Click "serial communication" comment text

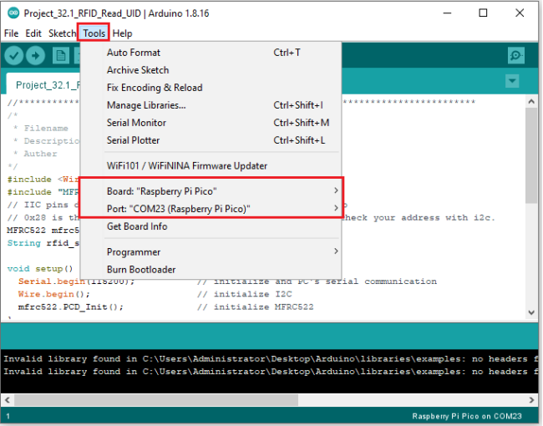(x=380, y=281)
